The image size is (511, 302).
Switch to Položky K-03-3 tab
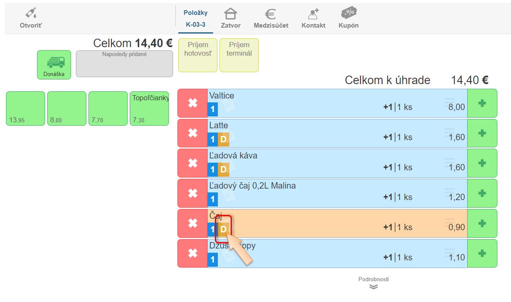click(x=196, y=19)
